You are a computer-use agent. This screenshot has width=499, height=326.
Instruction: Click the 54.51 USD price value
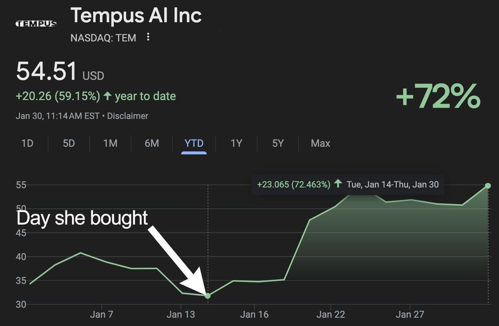47,72
